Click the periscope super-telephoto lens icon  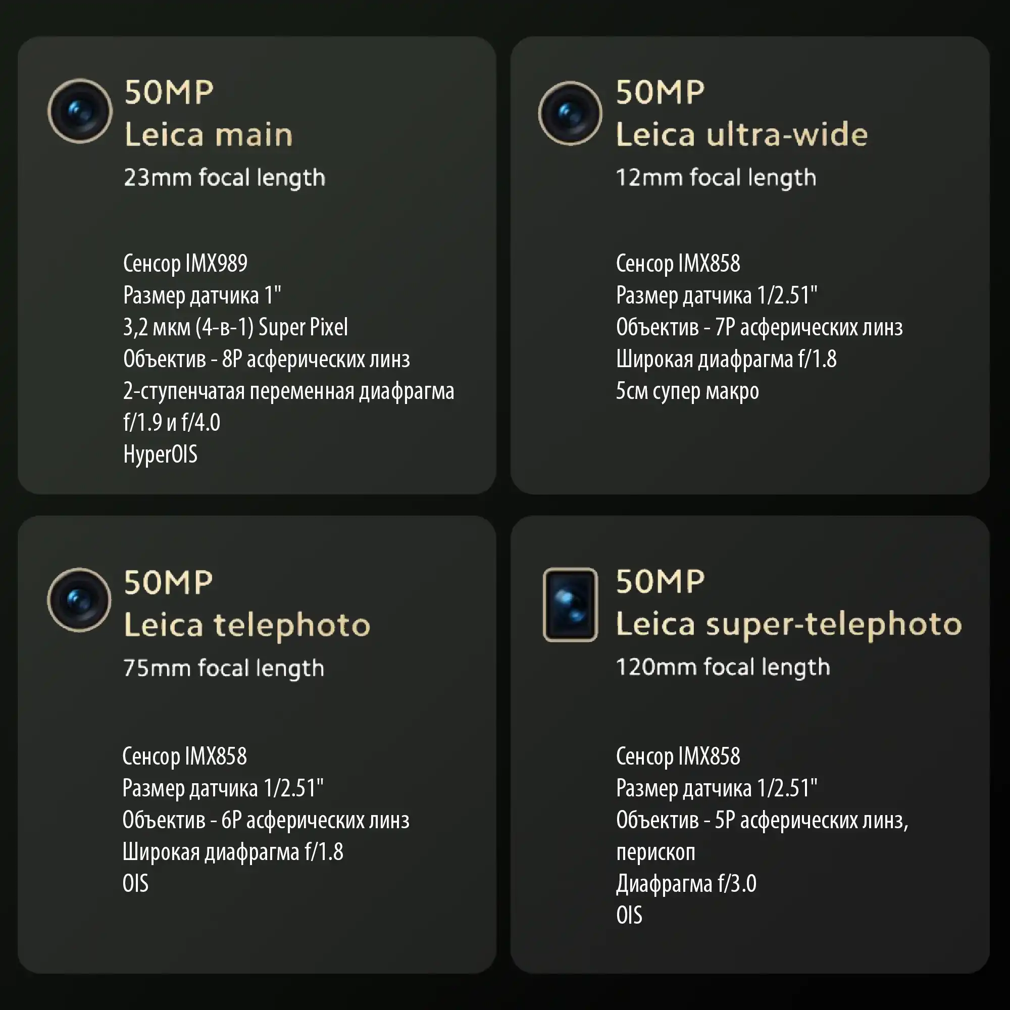[570, 604]
